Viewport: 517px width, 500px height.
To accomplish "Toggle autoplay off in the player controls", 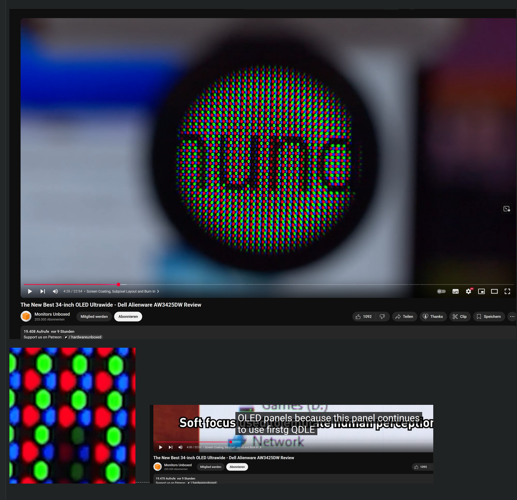I will pyautogui.click(x=441, y=291).
